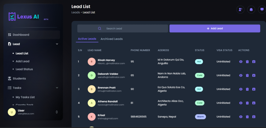266x128 pixels.
Task: Delete lead Rinah Harvey with trash icon
Action: (247, 62)
